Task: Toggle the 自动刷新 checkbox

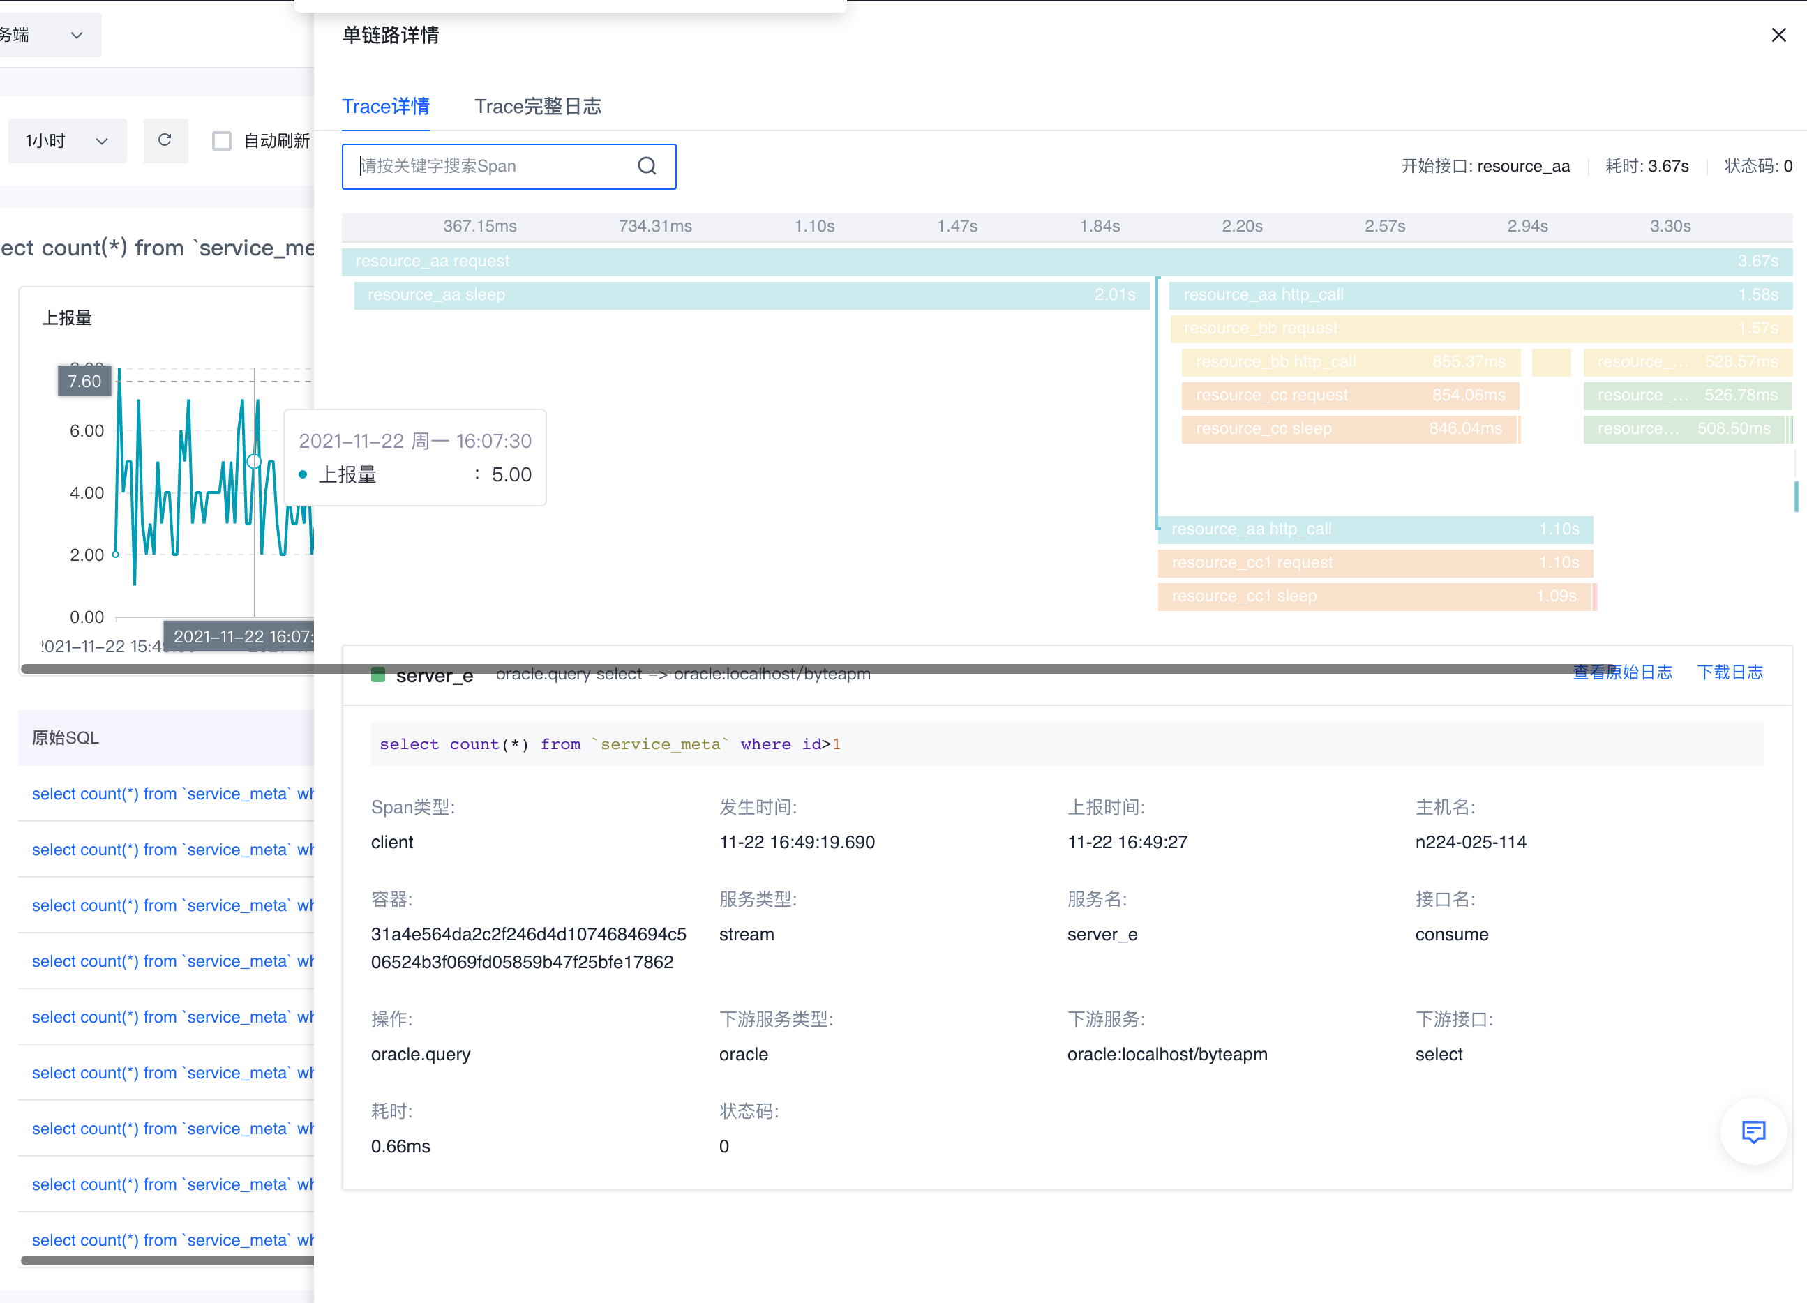Action: 221,141
